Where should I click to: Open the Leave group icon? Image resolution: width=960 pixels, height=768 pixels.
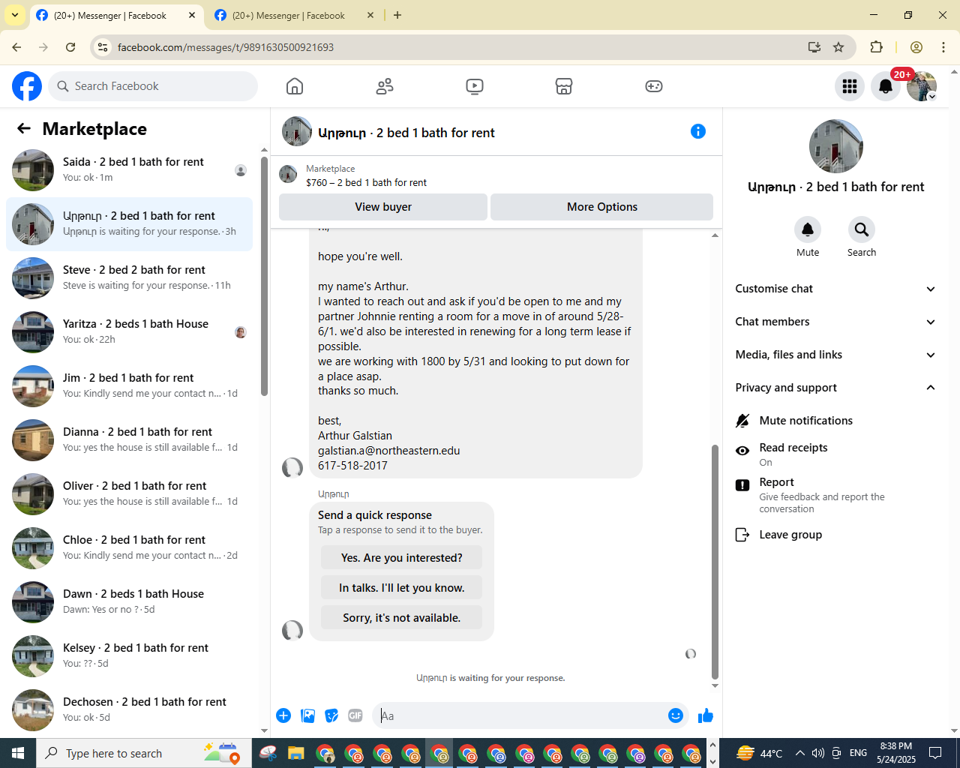[x=742, y=535]
